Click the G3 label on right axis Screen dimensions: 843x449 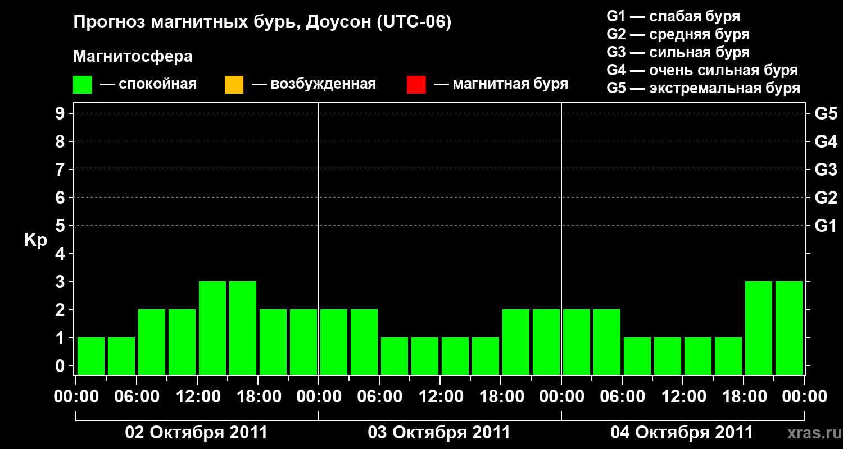(826, 169)
